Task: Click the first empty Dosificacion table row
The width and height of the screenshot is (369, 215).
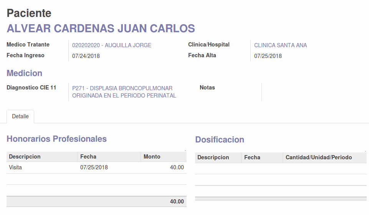Action: click(x=280, y=169)
